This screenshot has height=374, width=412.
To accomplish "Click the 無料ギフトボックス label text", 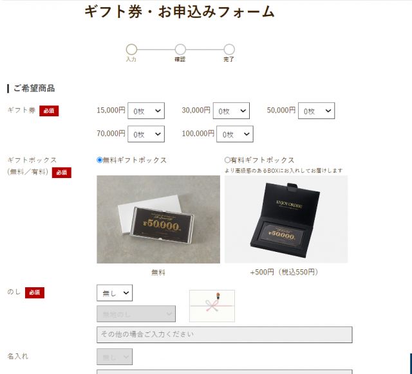I will point(135,160).
